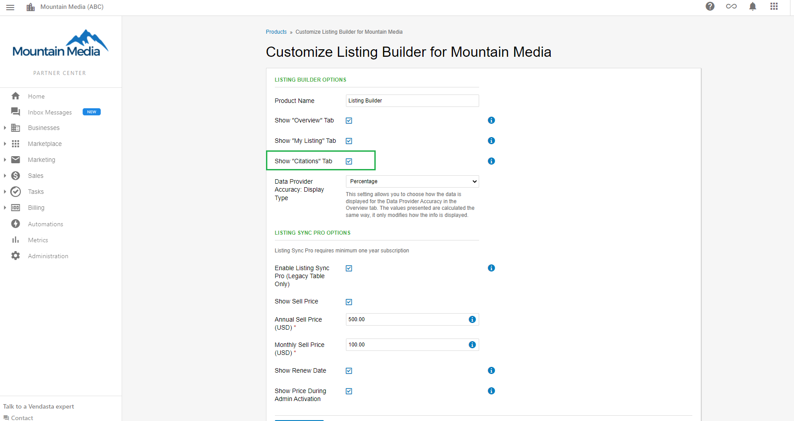This screenshot has width=794, height=421.
Task: Open Marketplace label in sidebar
Action: tap(45, 144)
